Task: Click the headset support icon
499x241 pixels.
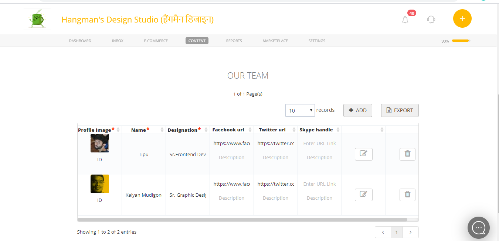Action: [x=431, y=19]
